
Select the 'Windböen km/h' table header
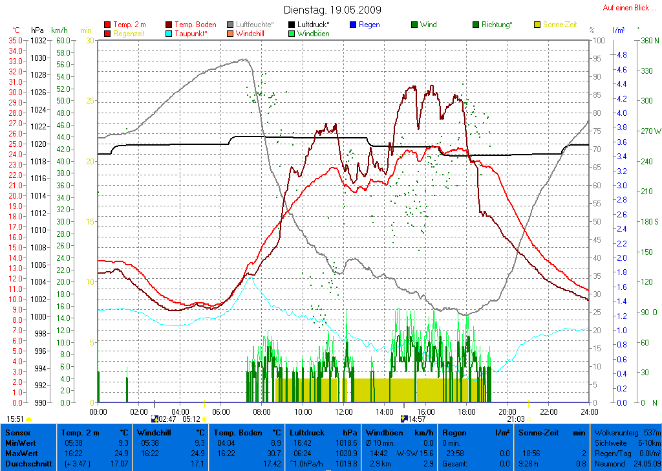click(x=400, y=432)
